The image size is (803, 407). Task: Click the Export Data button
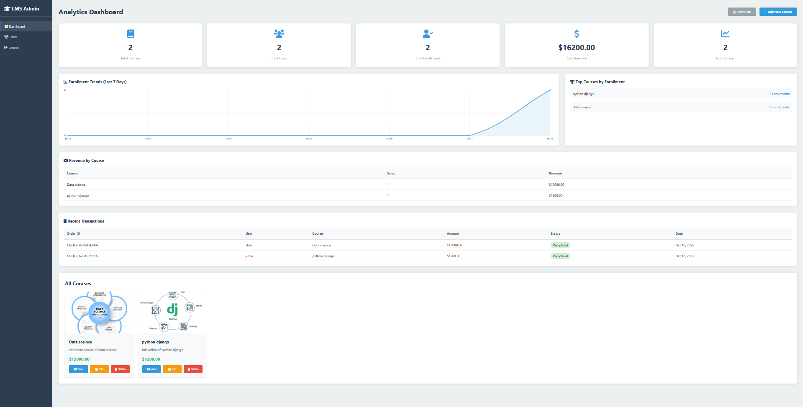pos(741,12)
